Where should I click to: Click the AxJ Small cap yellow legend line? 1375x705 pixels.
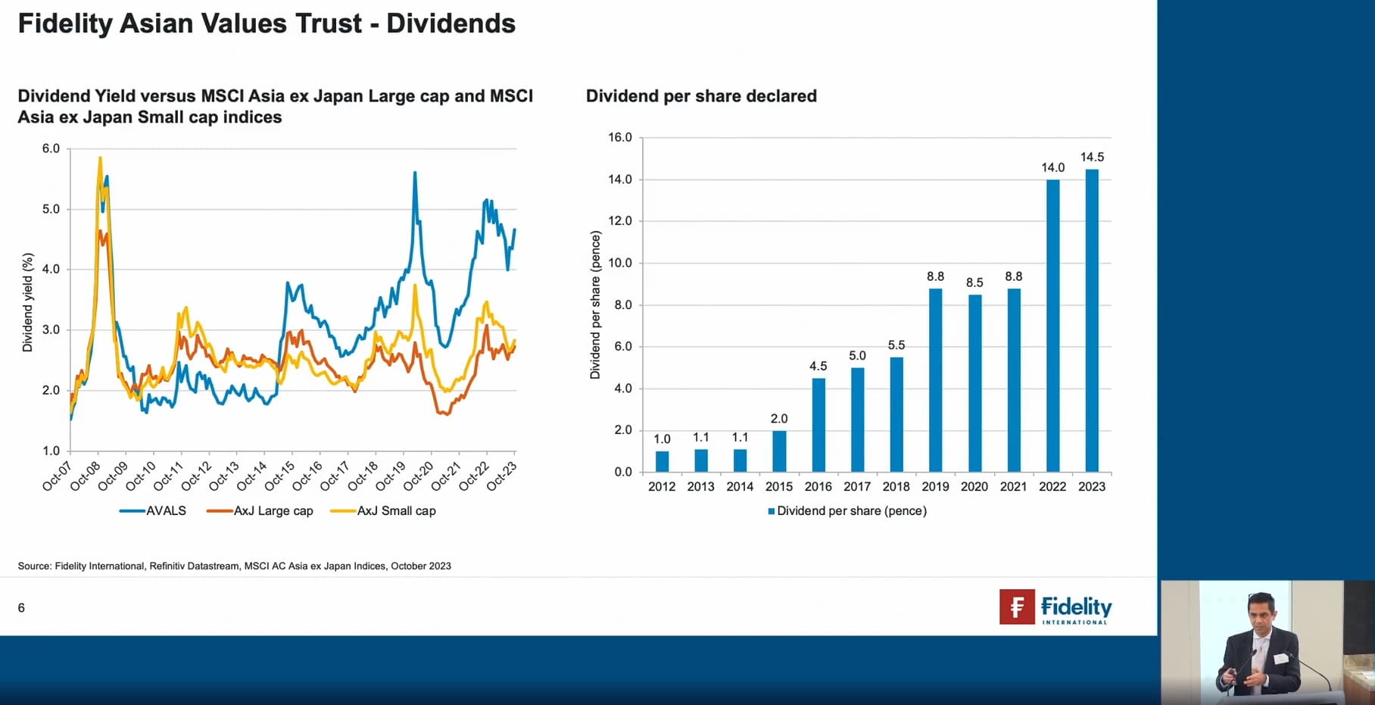pyautogui.click(x=343, y=511)
